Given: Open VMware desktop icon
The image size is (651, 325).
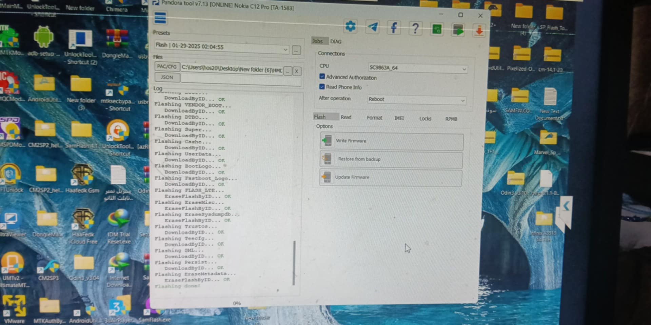Looking at the screenshot, I should pyautogui.click(x=14, y=309).
